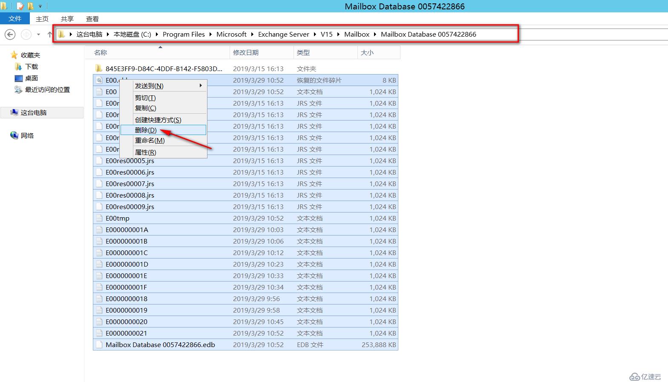
Task: Expand the arrow after Exchange Server breadcrumb
Action: [315, 34]
